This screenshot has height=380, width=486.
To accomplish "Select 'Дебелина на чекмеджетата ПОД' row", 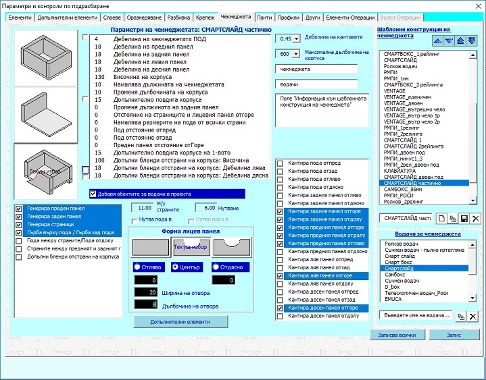I will coord(180,39).
